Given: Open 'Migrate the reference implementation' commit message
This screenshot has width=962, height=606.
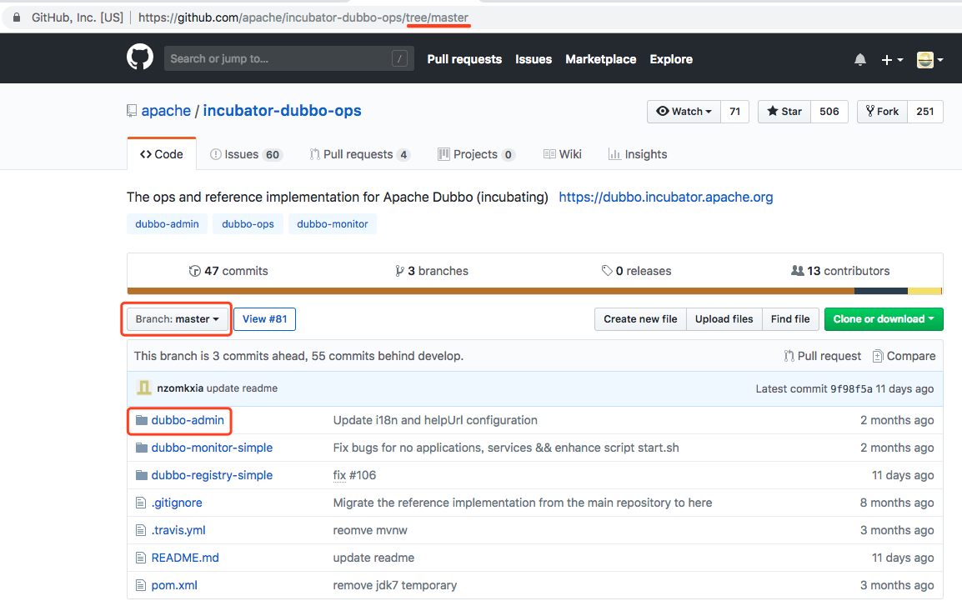Looking at the screenshot, I should [523, 503].
